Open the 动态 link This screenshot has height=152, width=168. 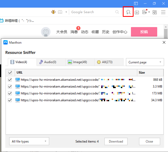click(85, 32)
